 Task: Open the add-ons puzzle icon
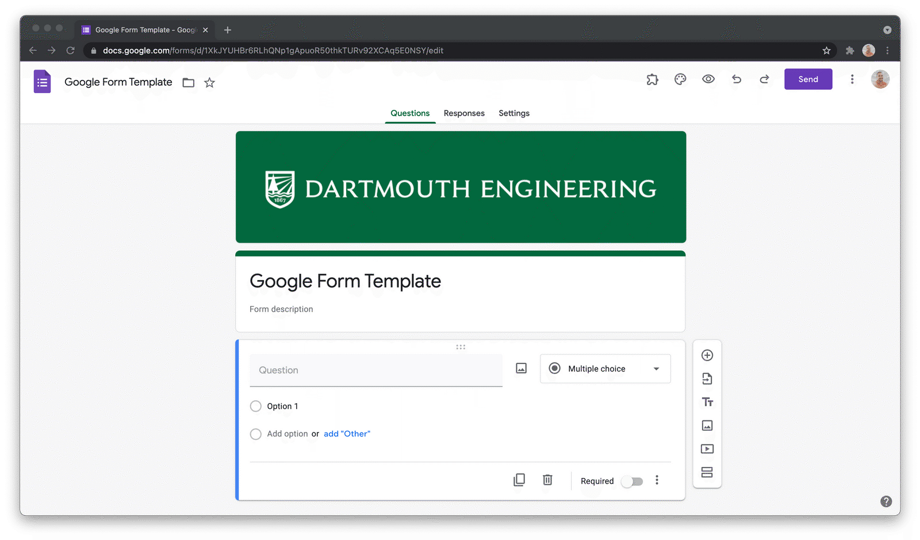[652, 79]
